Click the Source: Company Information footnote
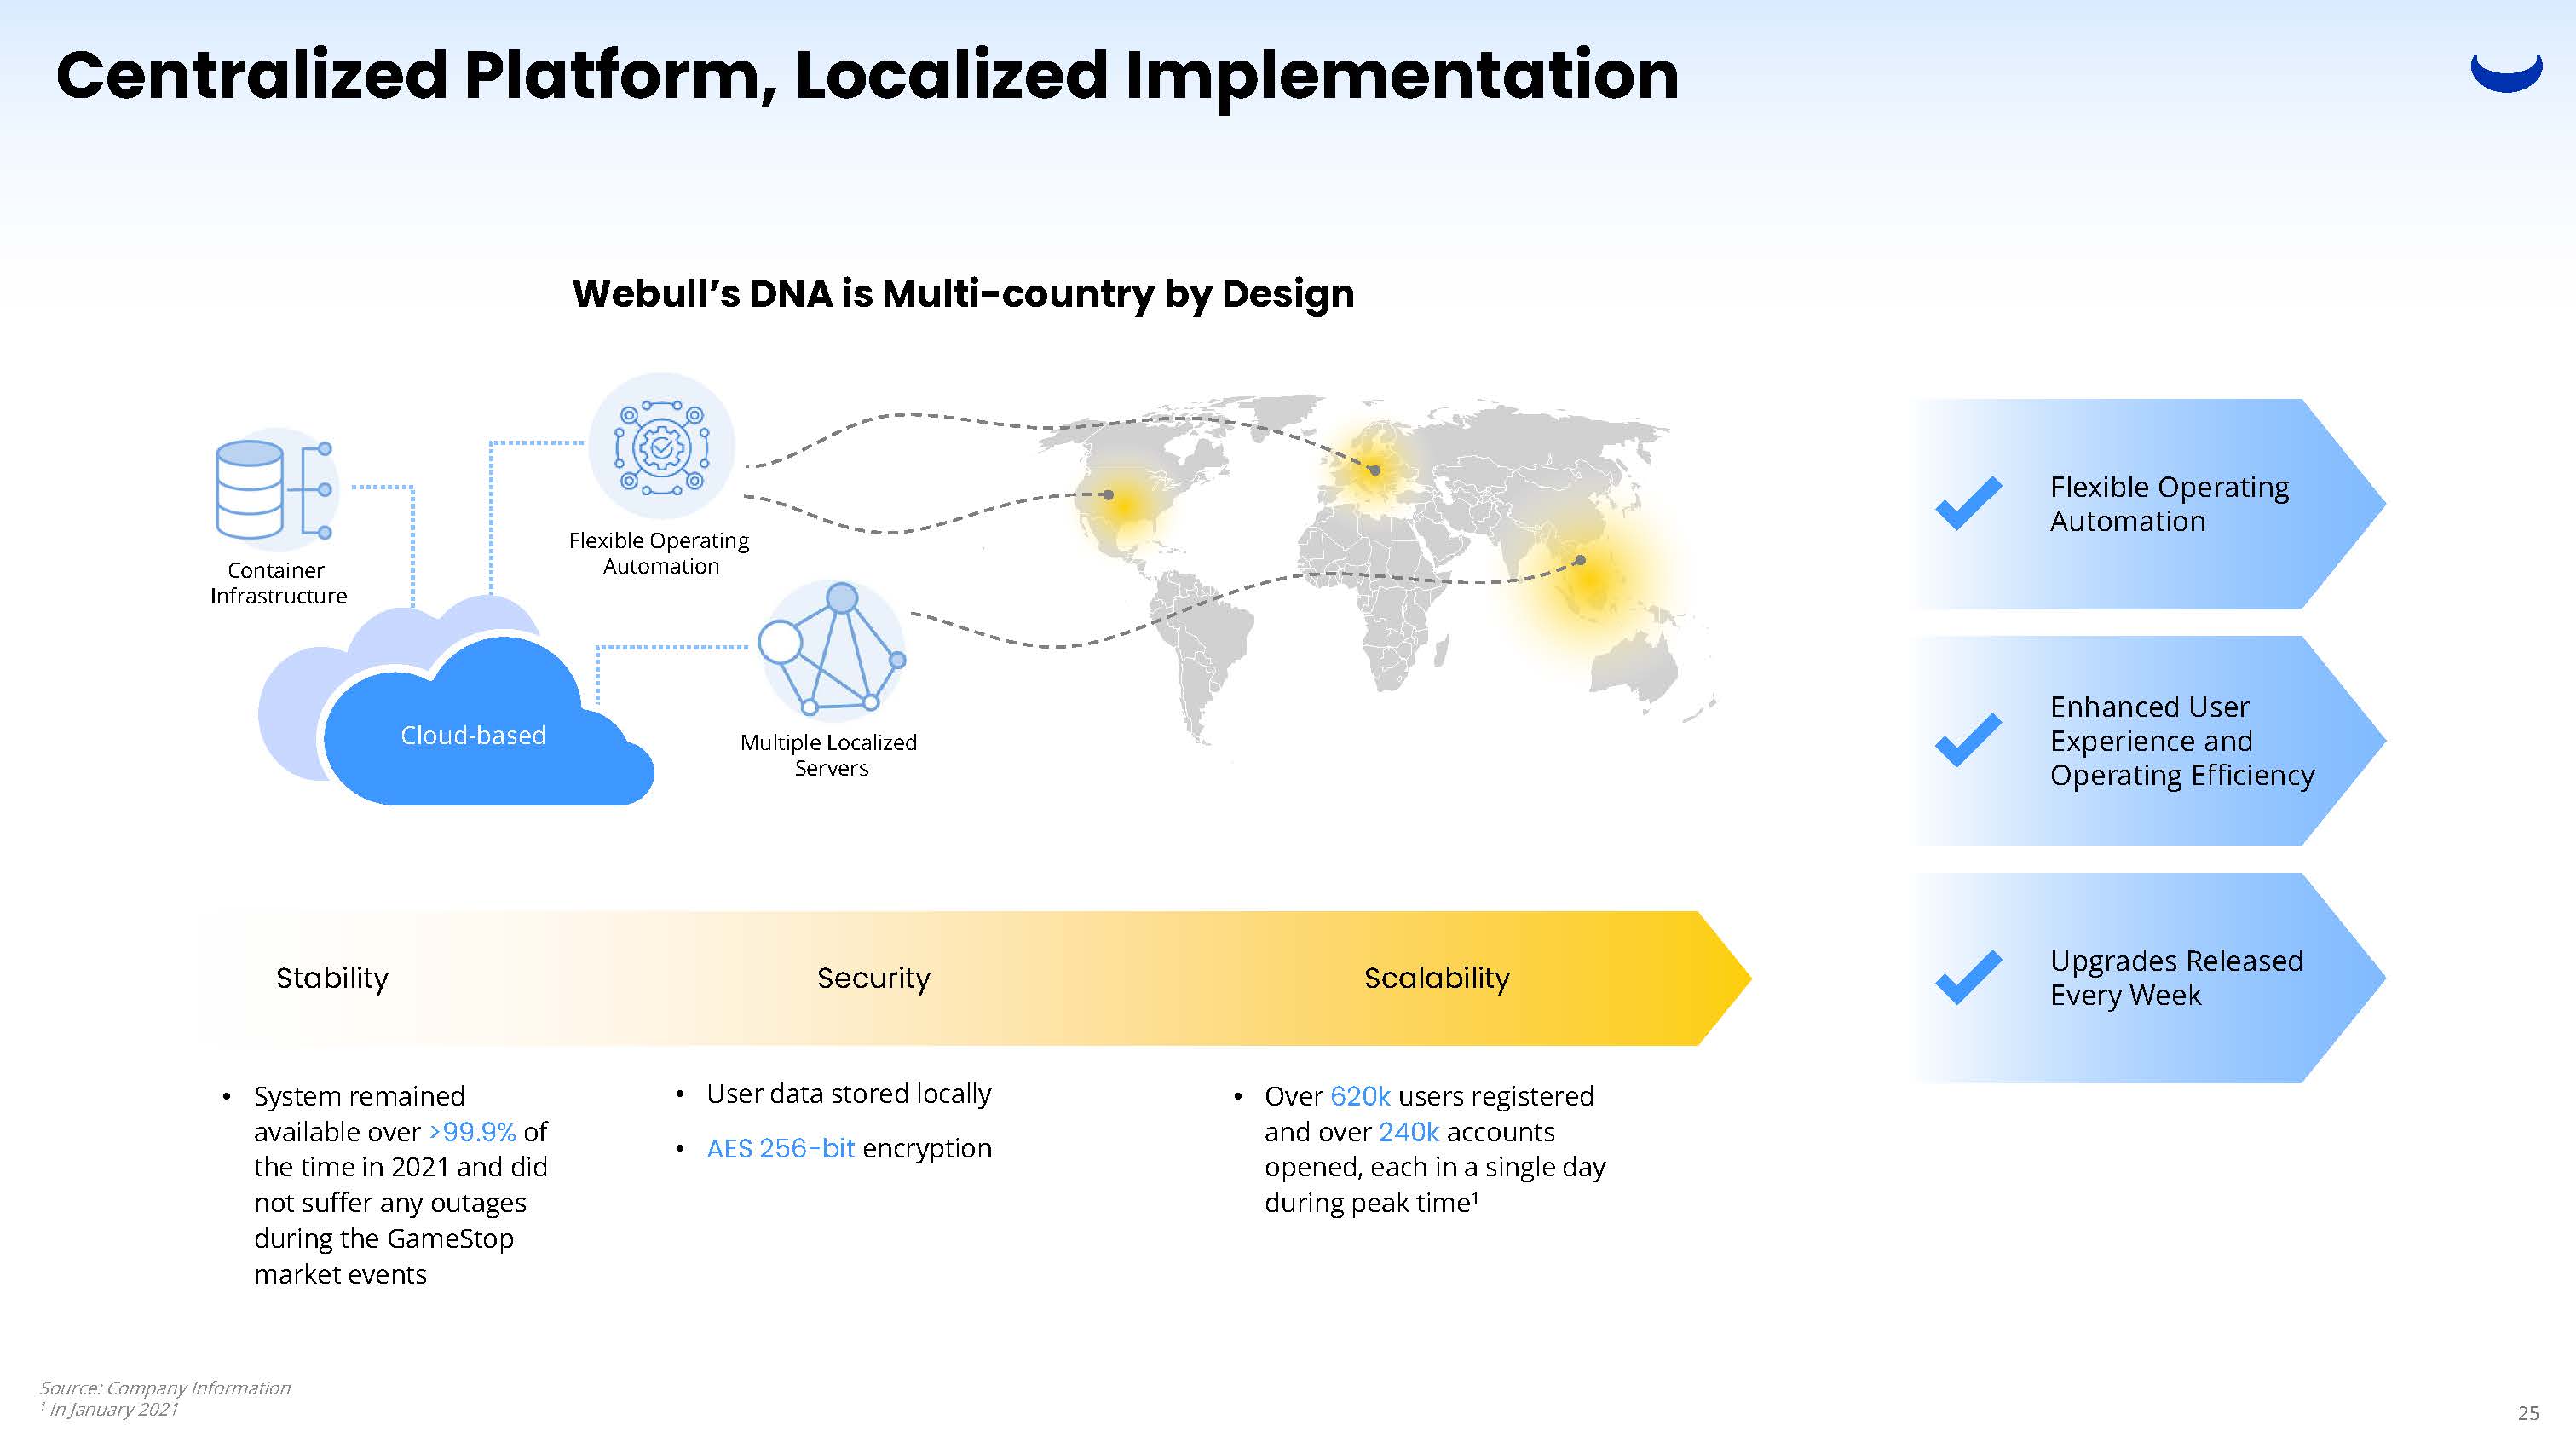This screenshot has width=2576, height=1449. [165, 1388]
